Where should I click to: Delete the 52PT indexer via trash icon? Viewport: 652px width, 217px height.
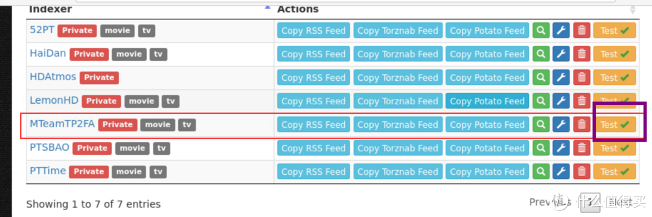tap(582, 30)
